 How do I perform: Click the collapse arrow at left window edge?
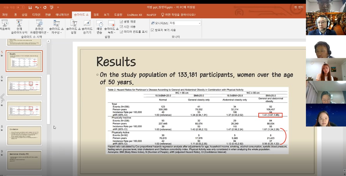[x=2, y=97]
